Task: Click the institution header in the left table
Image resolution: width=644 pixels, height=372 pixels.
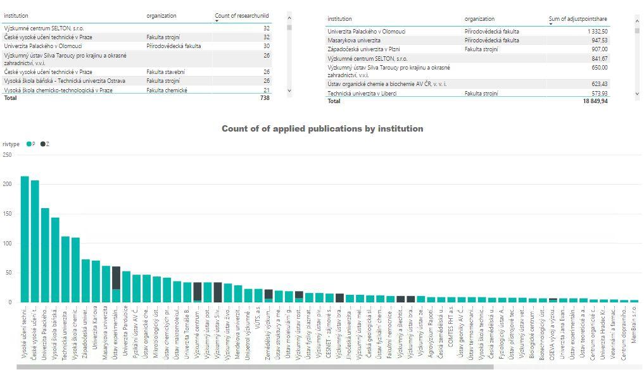Action: [x=16, y=16]
